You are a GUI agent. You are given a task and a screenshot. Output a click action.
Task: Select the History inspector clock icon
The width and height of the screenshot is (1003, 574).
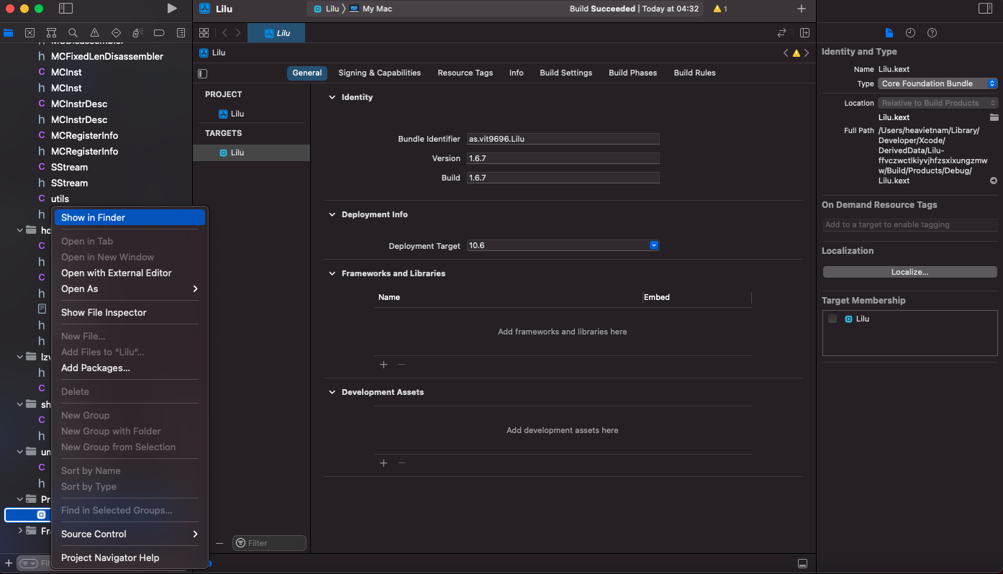click(910, 33)
